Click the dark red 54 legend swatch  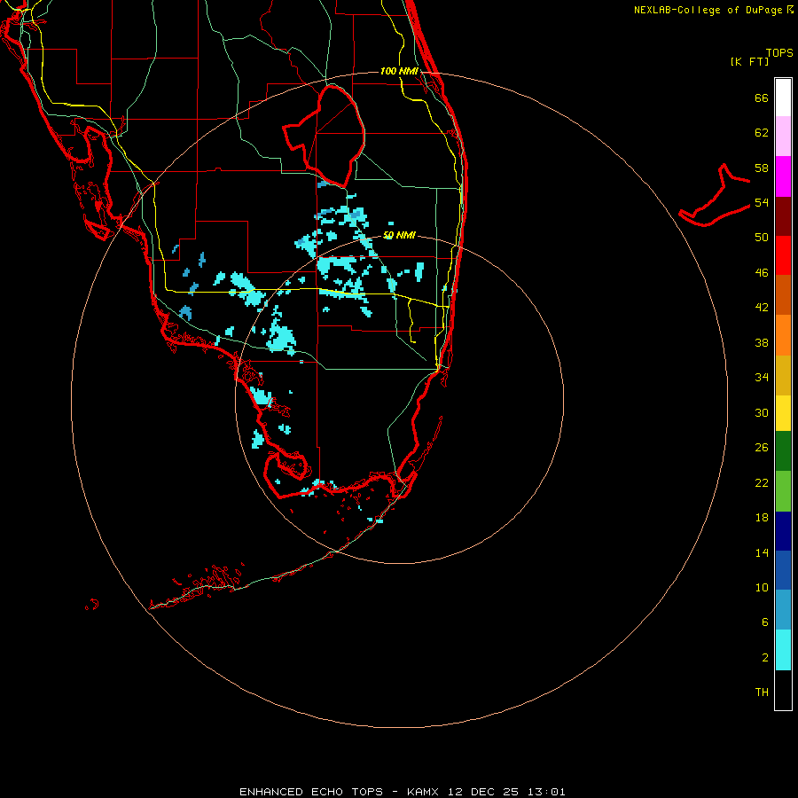783,216
